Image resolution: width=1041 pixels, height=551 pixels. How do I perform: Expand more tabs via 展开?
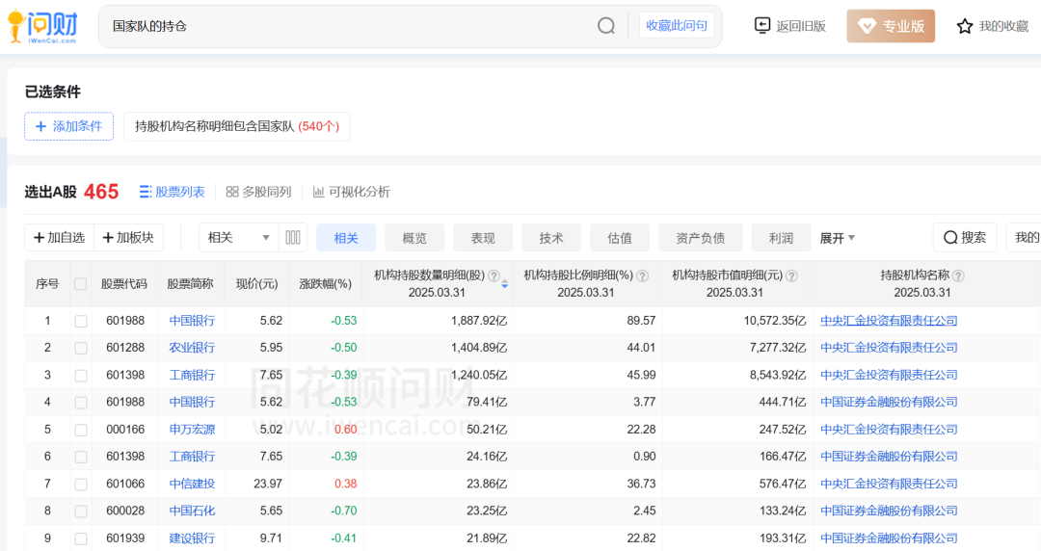coord(838,238)
